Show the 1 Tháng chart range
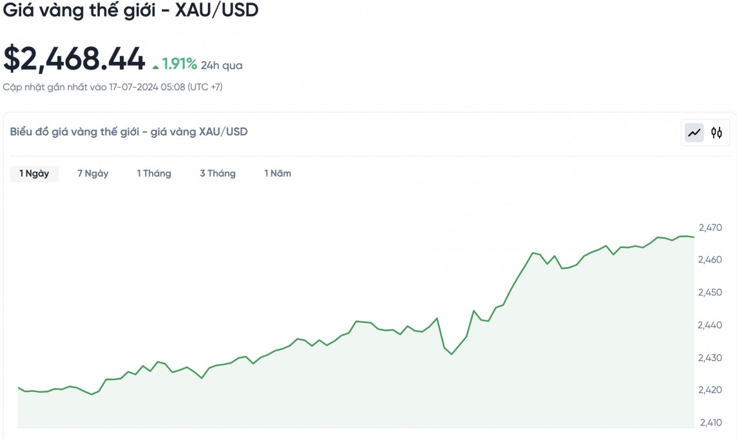Image resolution: width=737 pixels, height=439 pixels. [154, 173]
